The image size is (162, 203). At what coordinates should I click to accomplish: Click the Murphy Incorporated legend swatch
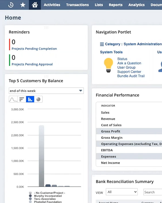coord(30,196)
